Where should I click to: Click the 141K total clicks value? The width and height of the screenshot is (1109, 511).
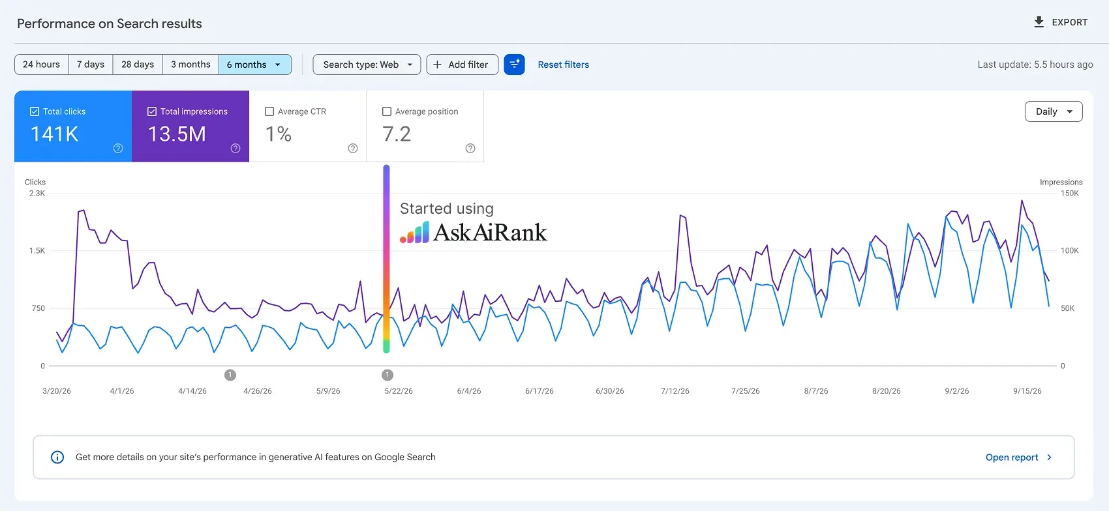[55, 134]
